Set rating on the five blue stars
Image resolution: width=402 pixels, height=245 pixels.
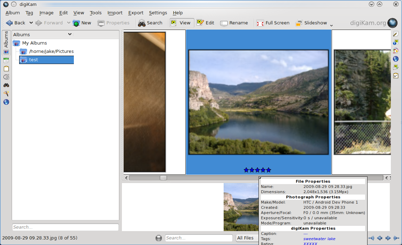point(257,170)
